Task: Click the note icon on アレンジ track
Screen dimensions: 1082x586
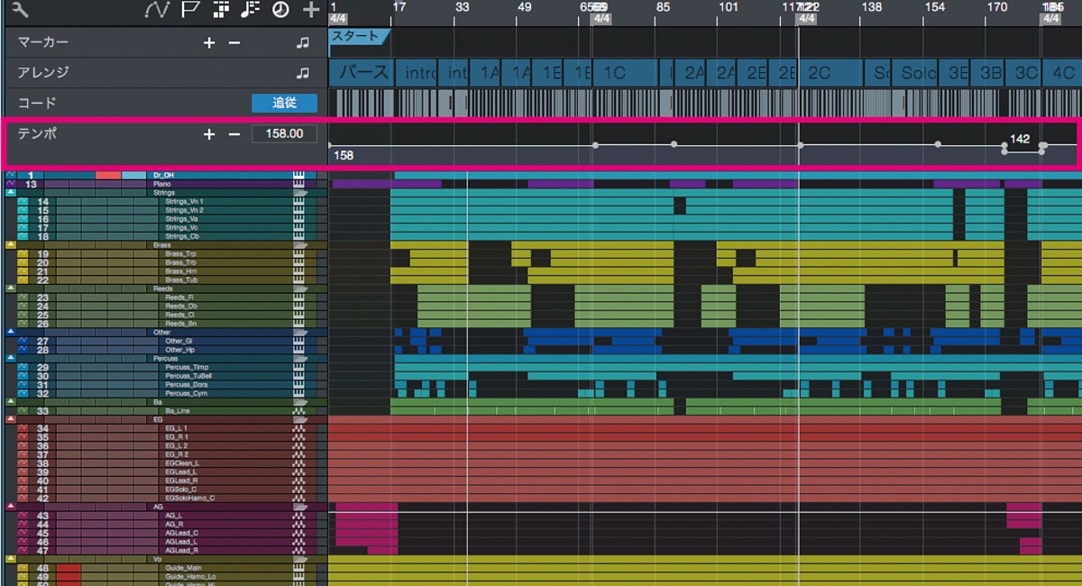Action: pyautogui.click(x=303, y=72)
